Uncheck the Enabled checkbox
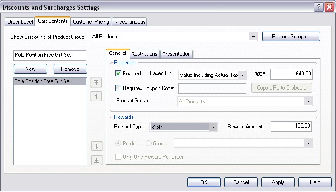Screen dimensions: 336x192 [118, 74]
